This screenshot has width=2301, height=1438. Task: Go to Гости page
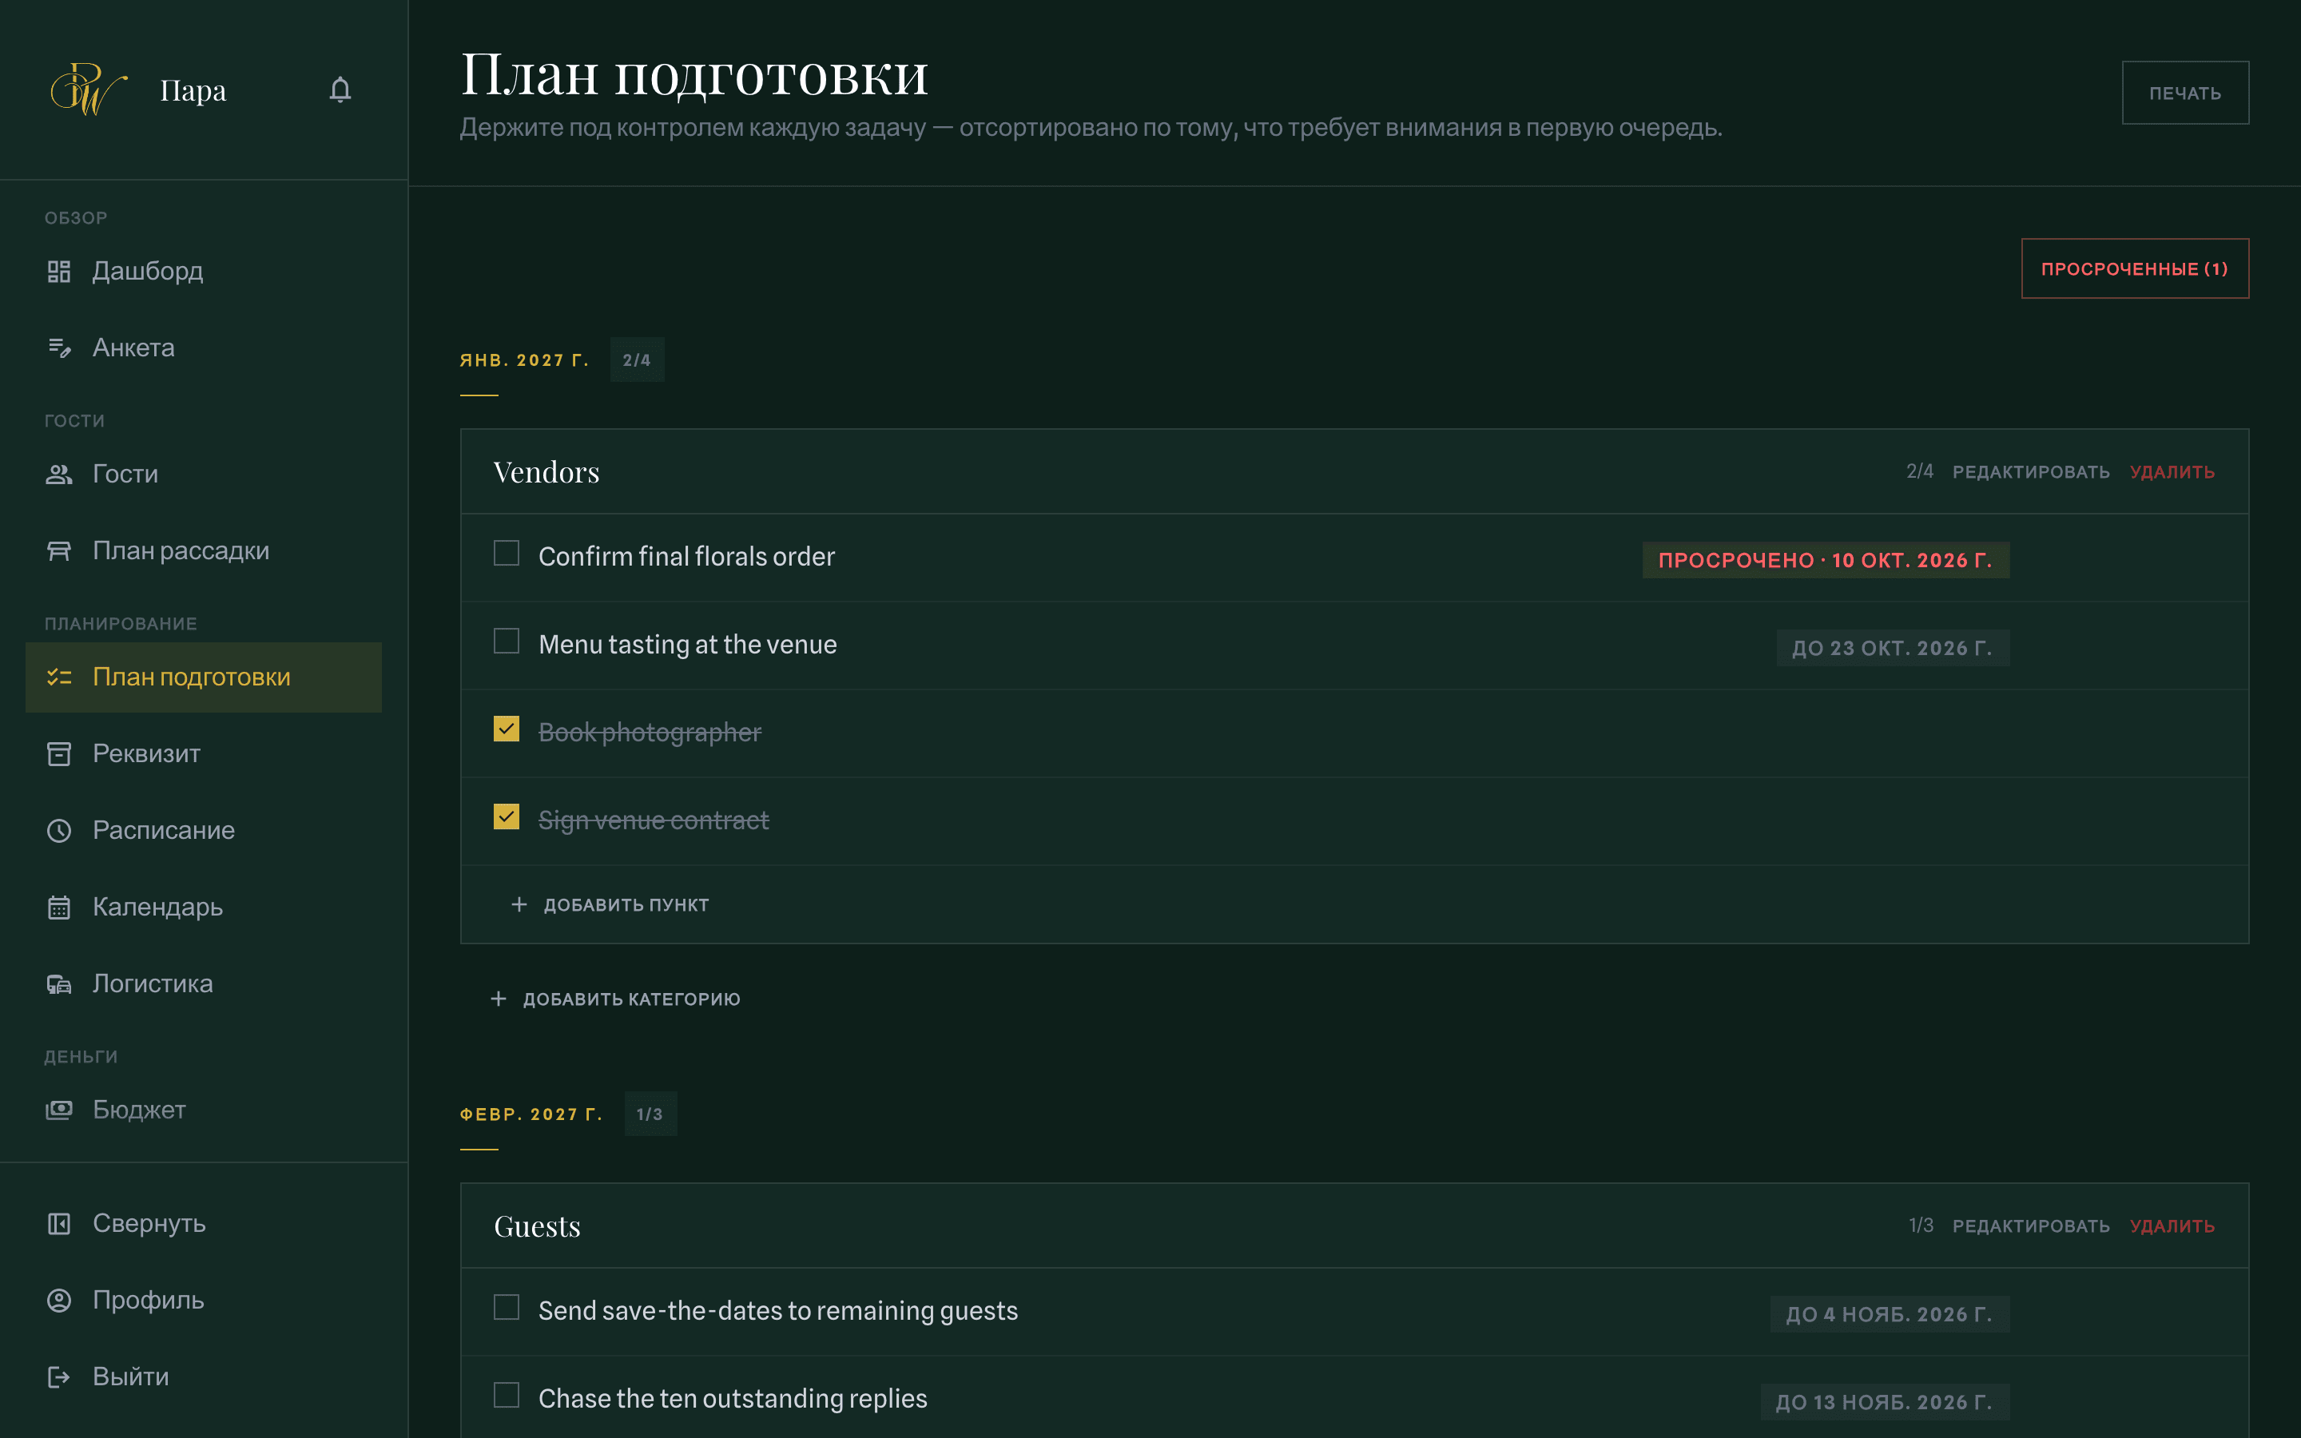tap(204, 474)
